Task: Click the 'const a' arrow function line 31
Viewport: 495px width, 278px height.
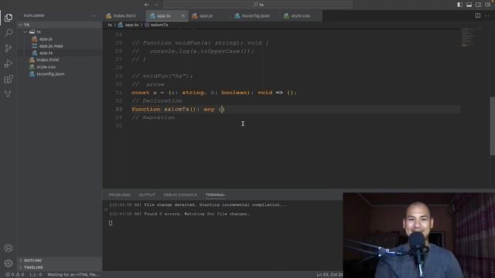Action: tap(214, 93)
